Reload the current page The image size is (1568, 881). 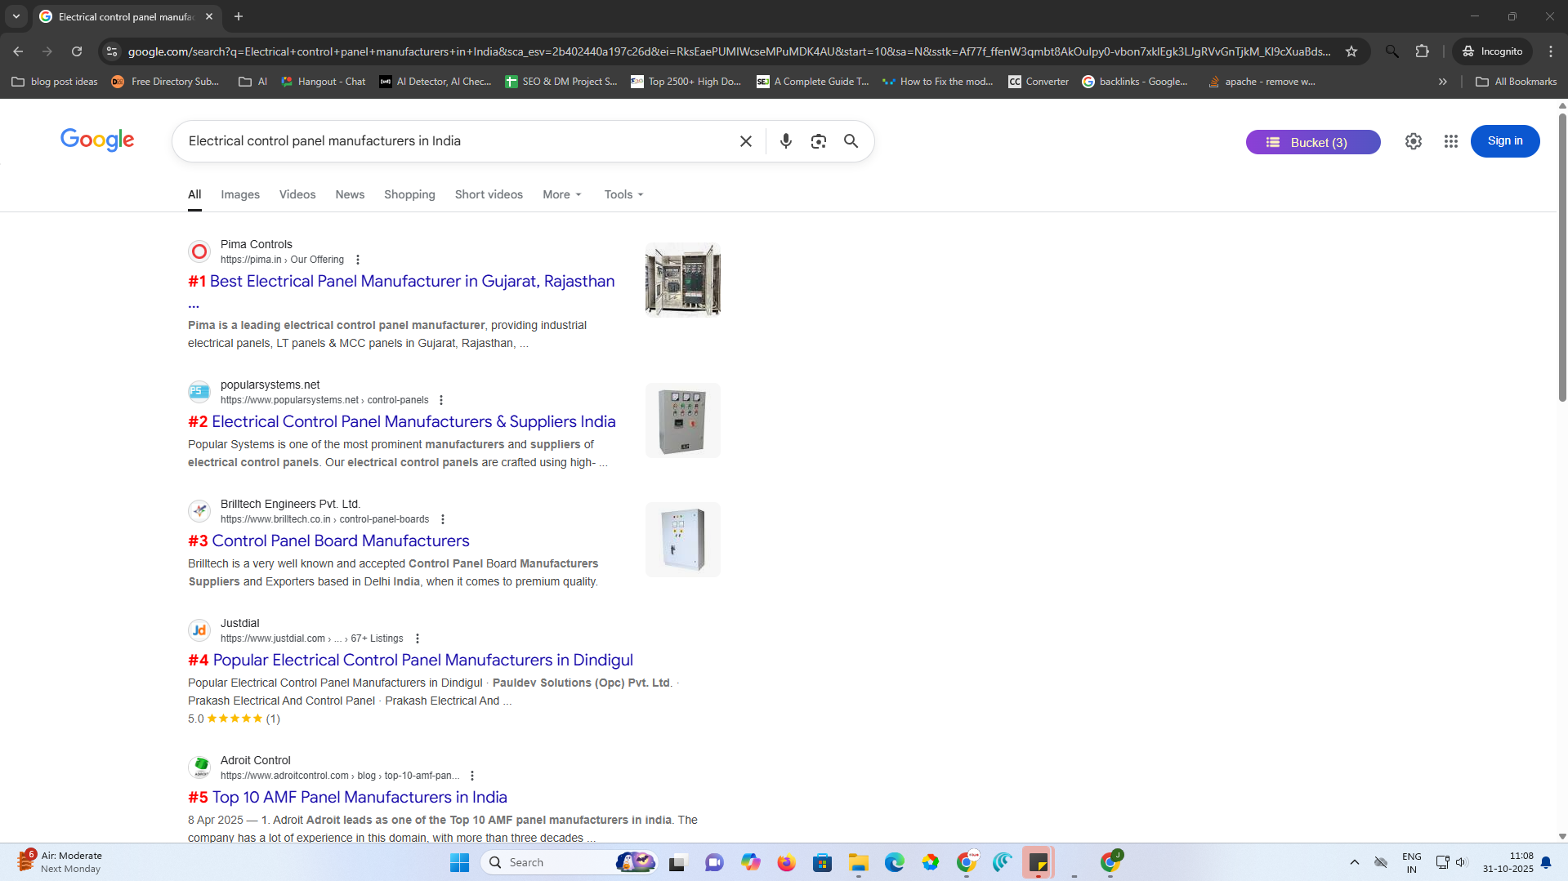(77, 51)
